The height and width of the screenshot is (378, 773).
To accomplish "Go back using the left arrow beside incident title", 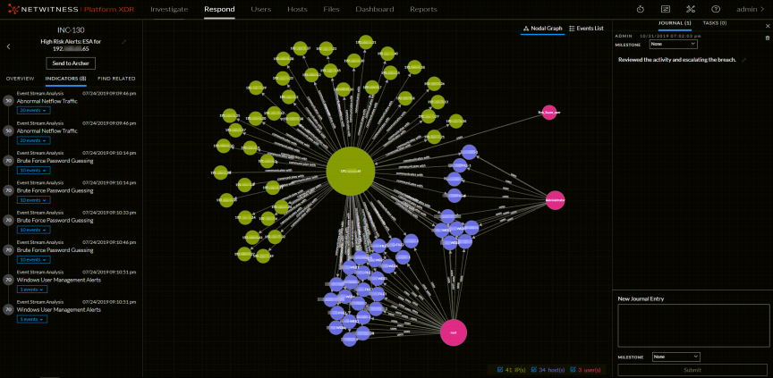I will [x=8, y=46].
